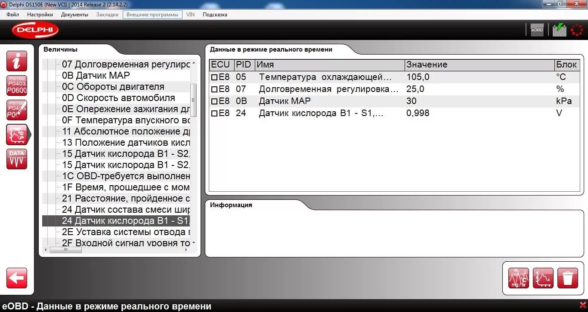Click the horizontal scrollbar thumb in Величины list

[66, 250]
